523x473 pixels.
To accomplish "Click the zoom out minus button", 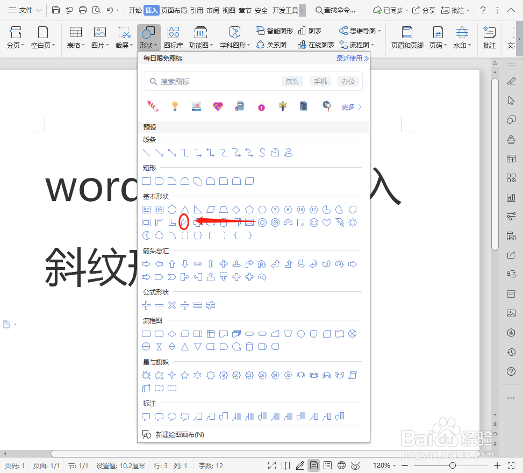I will (405, 465).
